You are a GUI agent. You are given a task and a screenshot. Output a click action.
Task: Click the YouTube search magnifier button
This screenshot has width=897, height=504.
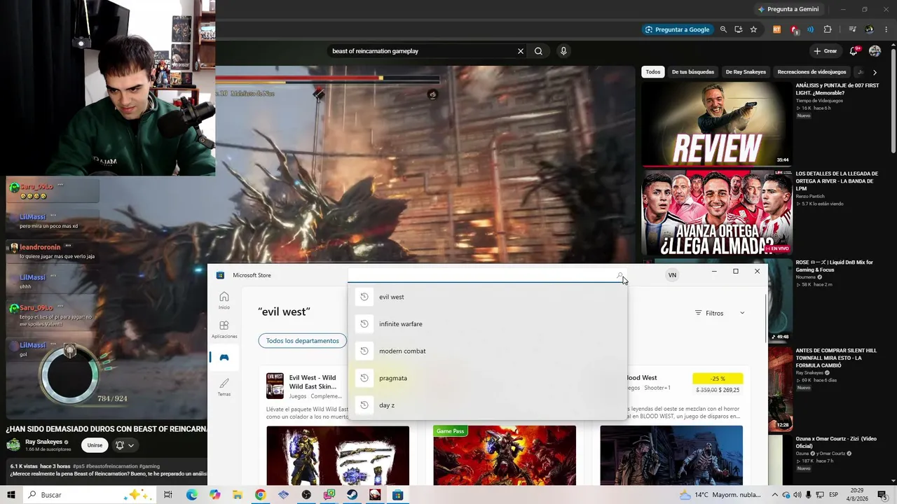(x=538, y=51)
